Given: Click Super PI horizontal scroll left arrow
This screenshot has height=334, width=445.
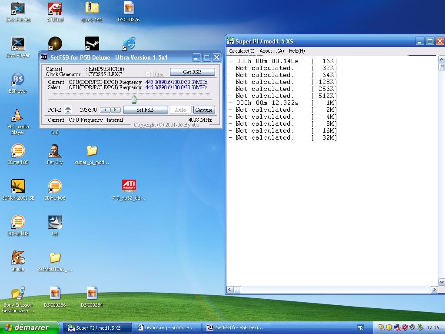Looking at the screenshot, I should (230, 290).
